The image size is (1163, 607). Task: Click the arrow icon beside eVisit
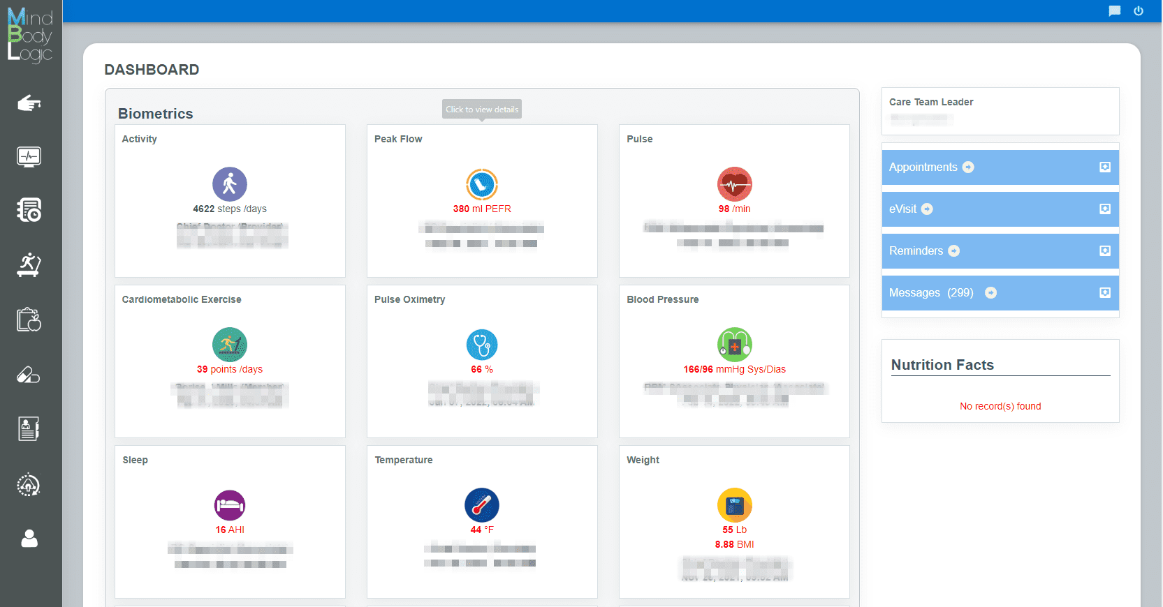coord(927,209)
